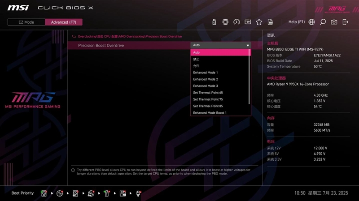Click the dropdown arrow next to Auto
The width and height of the screenshot is (359, 201).
[248, 46]
